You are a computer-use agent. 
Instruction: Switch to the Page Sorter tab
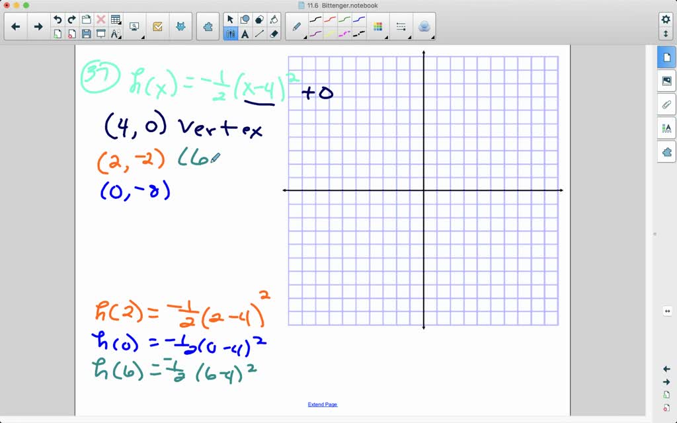pos(666,57)
